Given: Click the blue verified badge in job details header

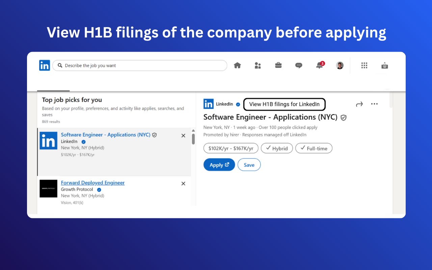Looking at the screenshot, I should (238, 104).
